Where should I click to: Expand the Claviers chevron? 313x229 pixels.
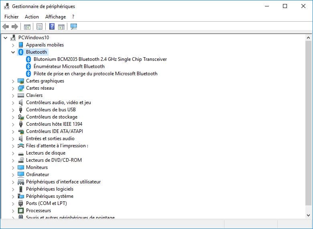(13, 96)
